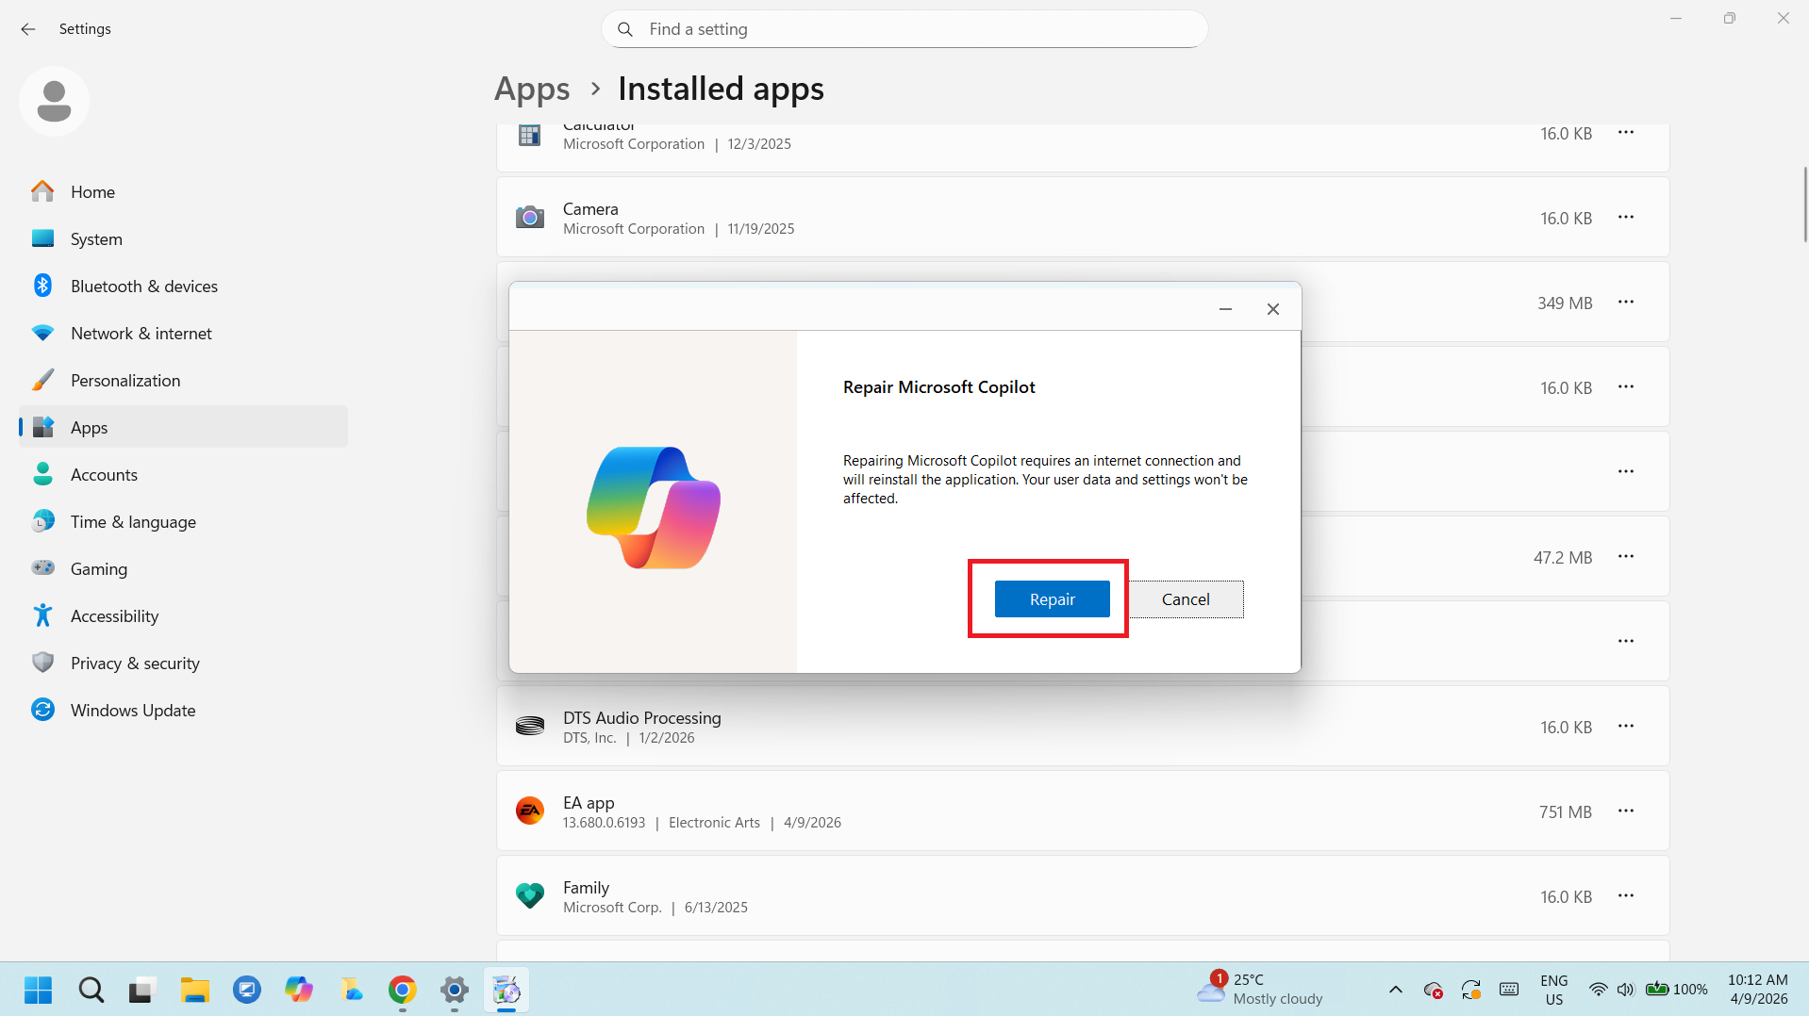Click the Find a setting search box
This screenshot has height=1016, width=1809.
click(905, 29)
